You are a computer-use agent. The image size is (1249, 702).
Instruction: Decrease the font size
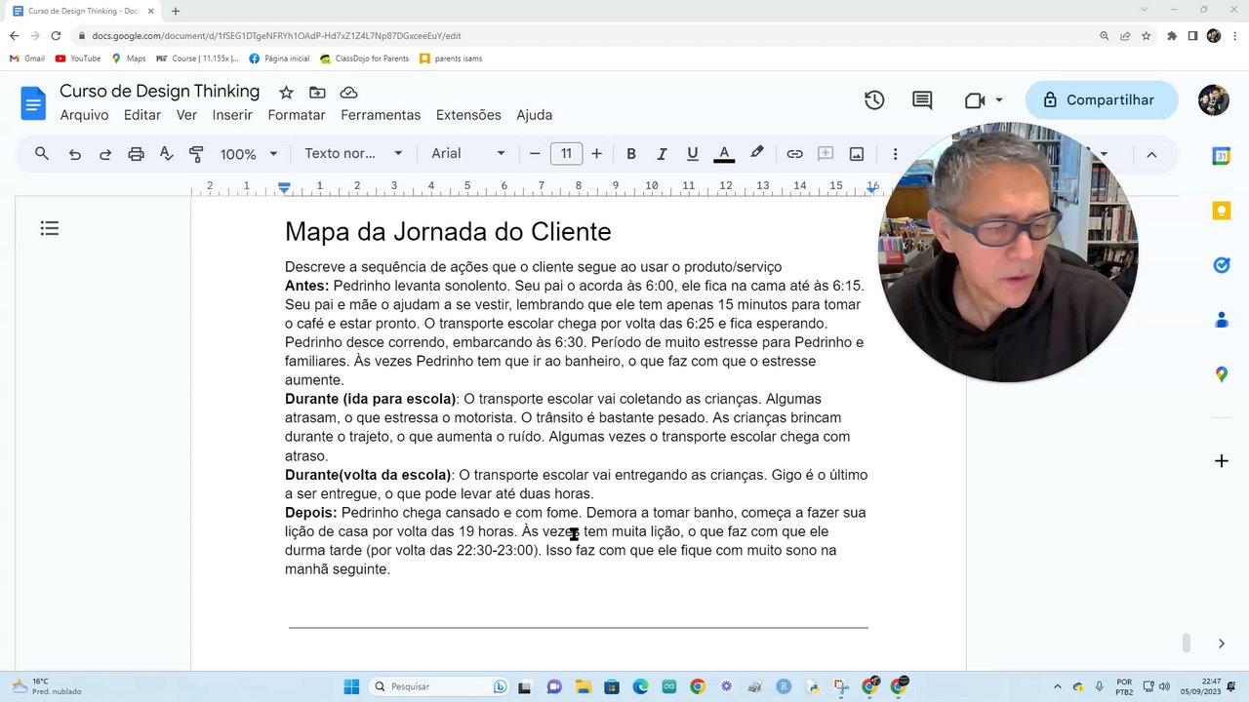[535, 154]
